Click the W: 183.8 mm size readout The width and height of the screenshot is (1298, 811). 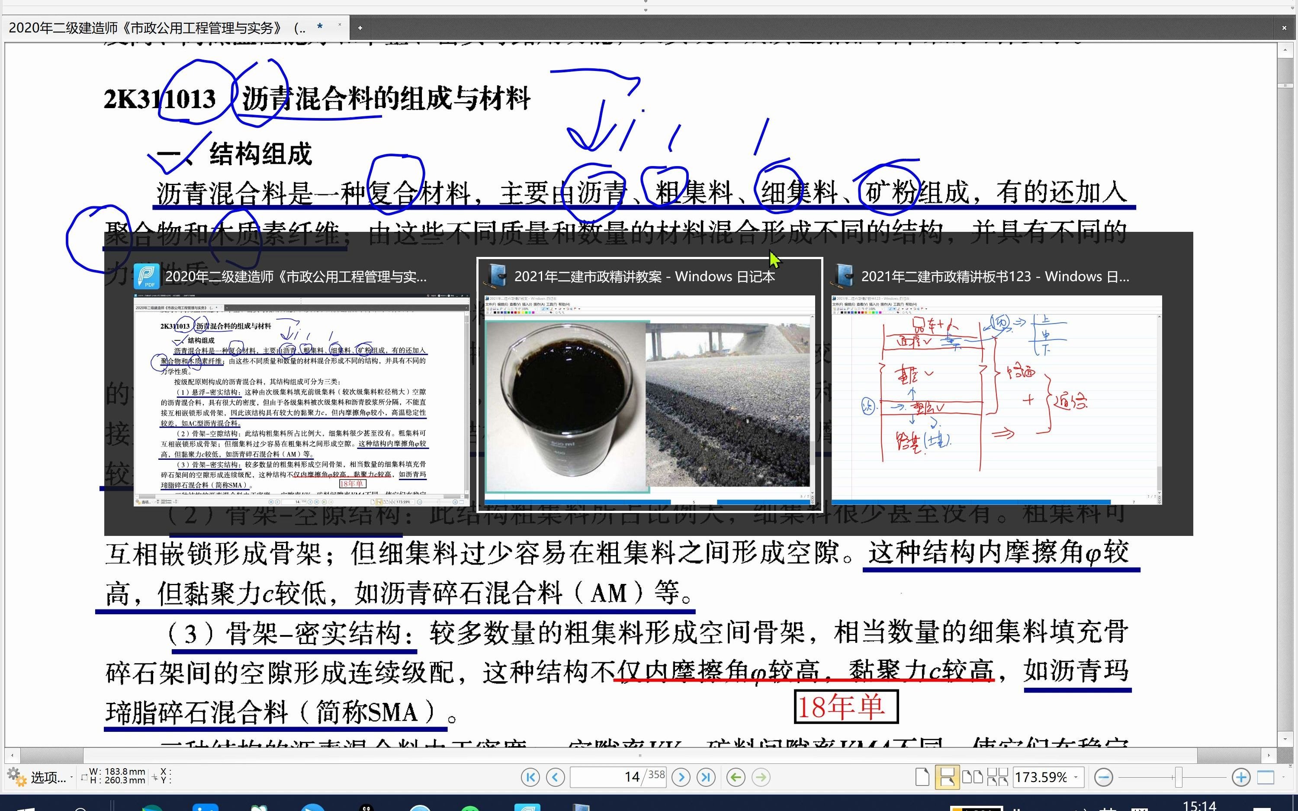click(116, 772)
